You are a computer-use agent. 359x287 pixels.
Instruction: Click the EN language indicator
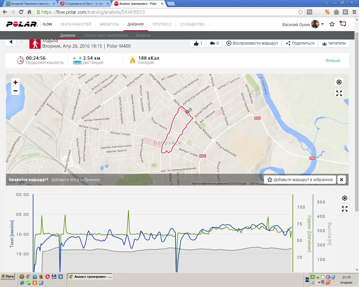307,280
